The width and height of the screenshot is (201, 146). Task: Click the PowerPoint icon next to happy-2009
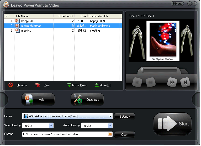18,21
